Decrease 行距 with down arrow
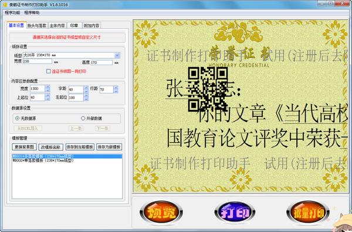The width and height of the screenshot is (352, 232). 116,91
